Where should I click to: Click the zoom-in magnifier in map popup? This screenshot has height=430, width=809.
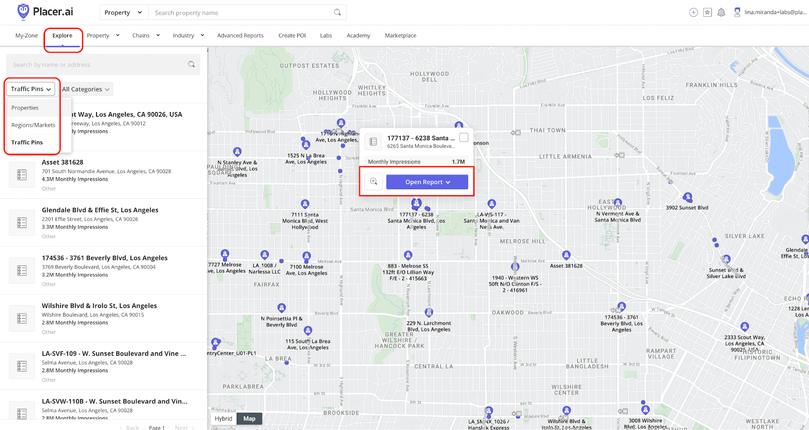[x=374, y=182]
